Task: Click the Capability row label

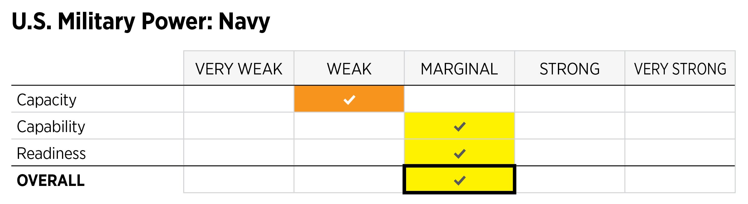Action: (x=51, y=126)
